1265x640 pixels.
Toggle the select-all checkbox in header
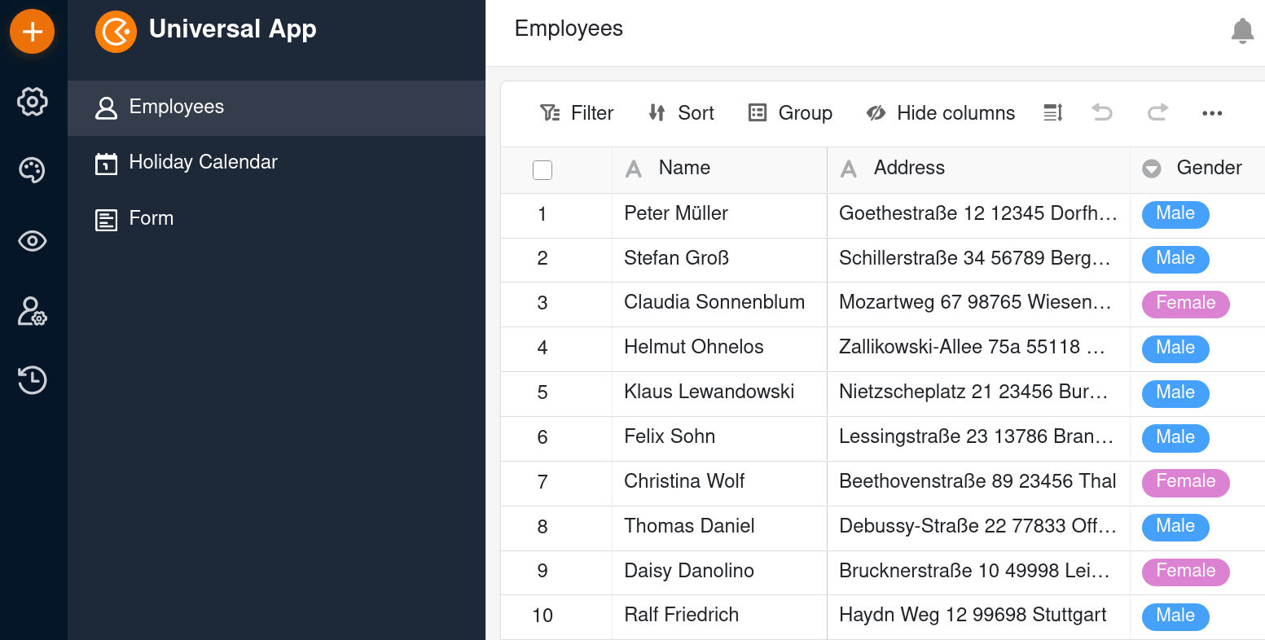point(542,170)
